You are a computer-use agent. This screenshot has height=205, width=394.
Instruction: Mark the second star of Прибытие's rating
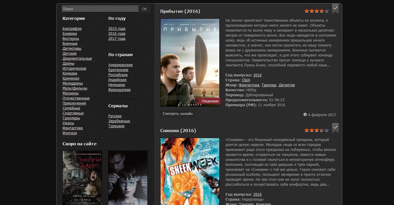pyautogui.click(x=312, y=11)
